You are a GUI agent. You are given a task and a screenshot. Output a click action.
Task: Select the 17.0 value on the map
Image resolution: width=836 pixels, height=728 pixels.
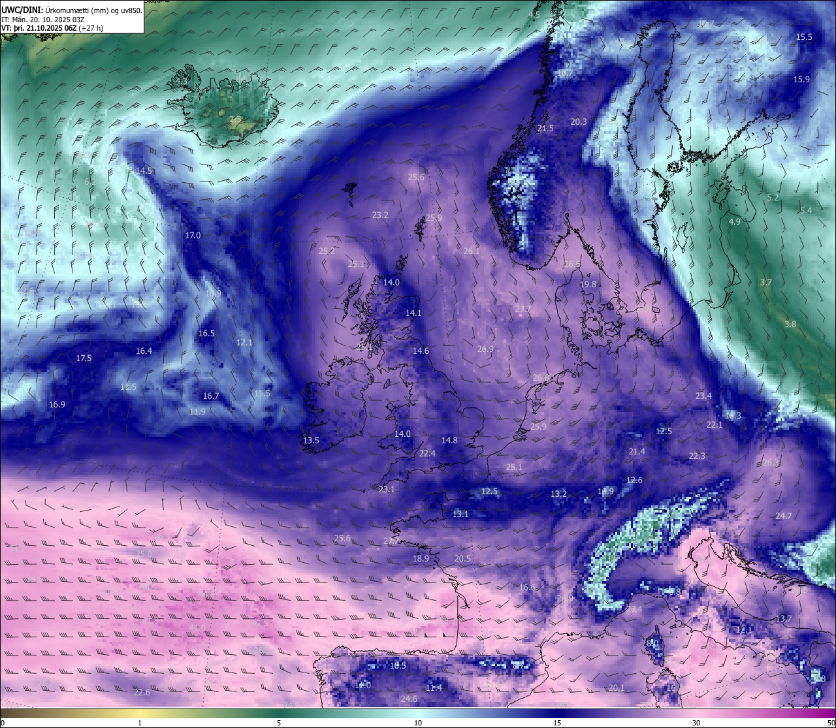pos(193,235)
